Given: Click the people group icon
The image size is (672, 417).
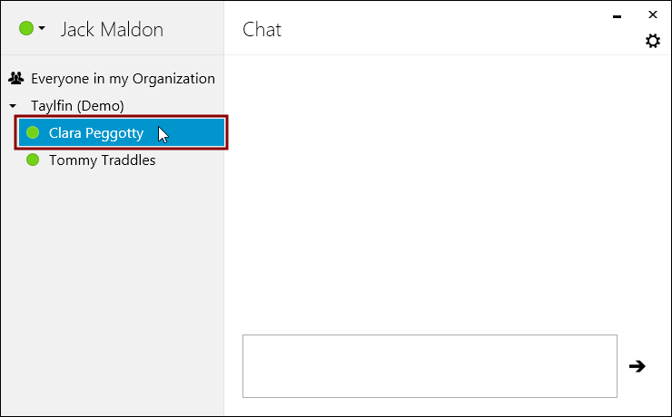Looking at the screenshot, I should [15, 78].
